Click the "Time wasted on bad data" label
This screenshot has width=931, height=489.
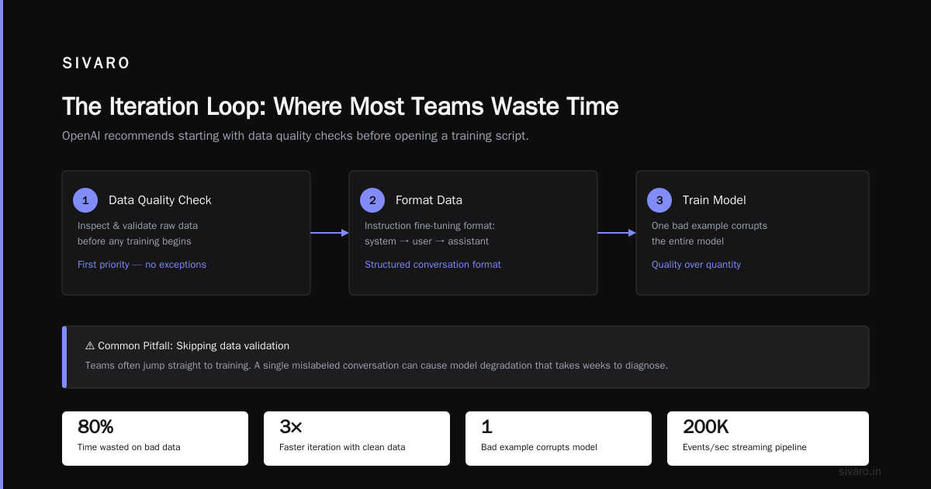(x=129, y=447)
